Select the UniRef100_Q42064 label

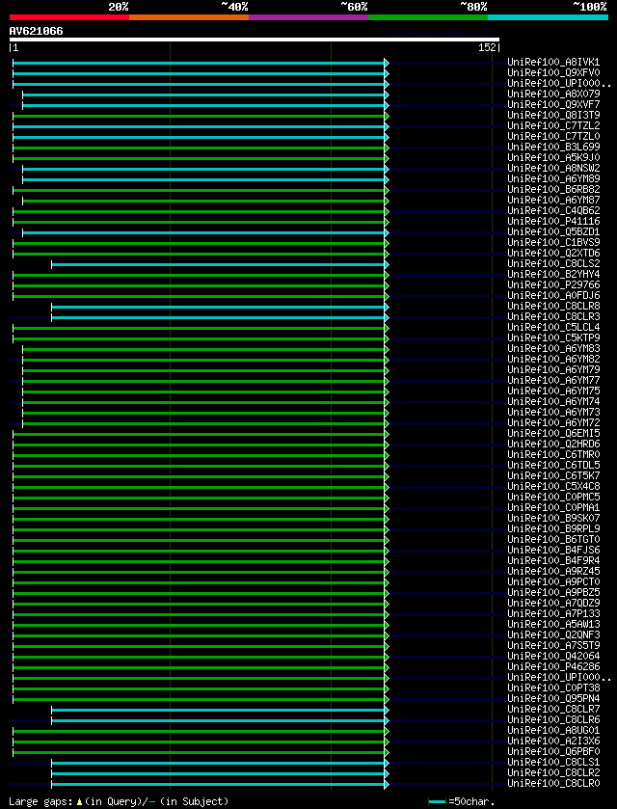[554, 657]
